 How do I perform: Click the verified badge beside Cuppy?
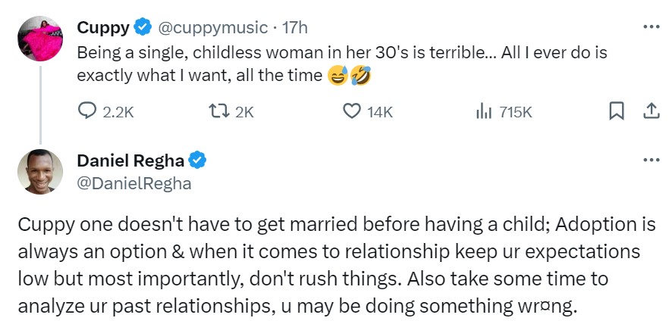(x=142, y=28)
